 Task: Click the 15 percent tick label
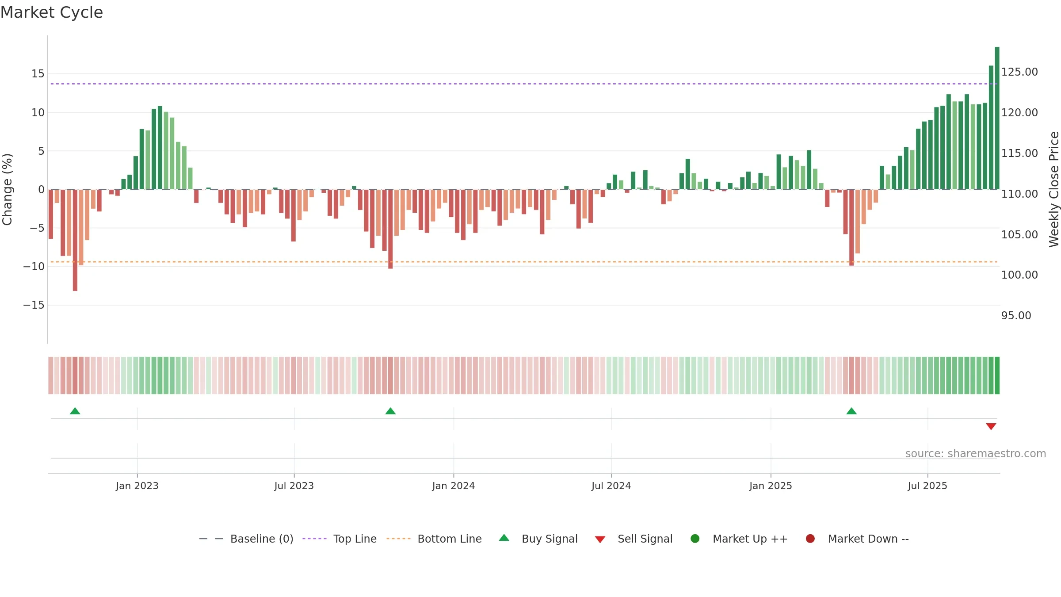38,74
